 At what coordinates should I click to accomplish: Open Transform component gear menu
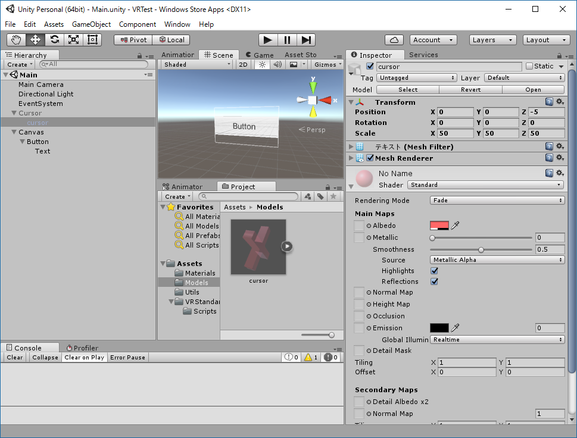point(560,102)
